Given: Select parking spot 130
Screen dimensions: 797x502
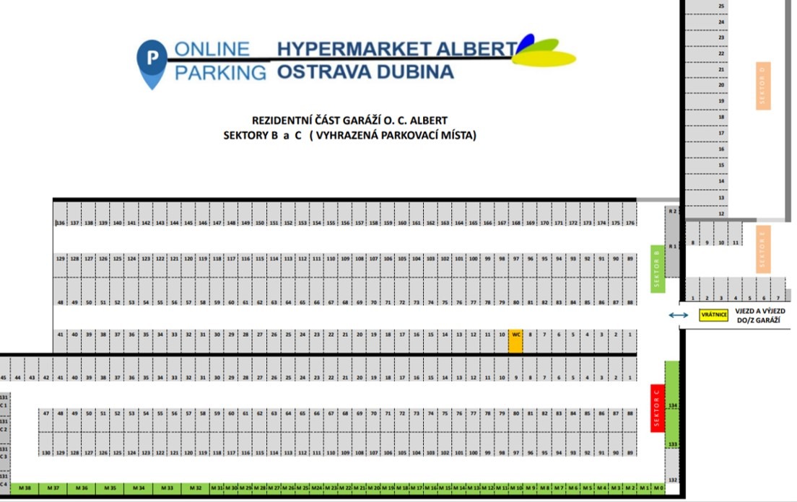Looking at the screenshot, I should click(x=45, y=444).
